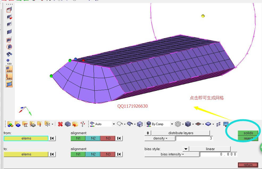Click the linear bias style button
262x169 pixels.
210,149
